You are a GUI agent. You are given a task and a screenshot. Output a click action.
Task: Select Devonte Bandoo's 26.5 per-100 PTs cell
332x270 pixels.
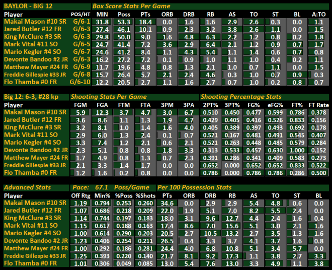(167, 241)
